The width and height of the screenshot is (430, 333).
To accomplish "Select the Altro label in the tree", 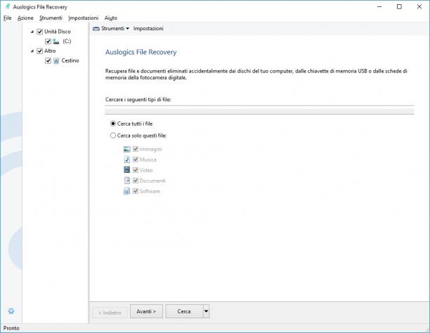I will pyautogui.click(x=50, y=51).
